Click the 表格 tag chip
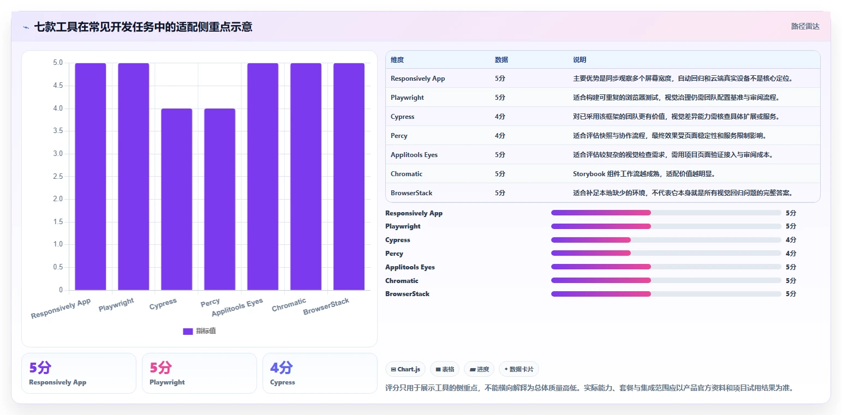The width and height of the screenshot is (842, 415). click(x=445, y=369)
